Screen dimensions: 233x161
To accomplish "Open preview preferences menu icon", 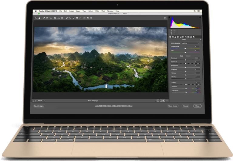I will [x=167, y=101].
